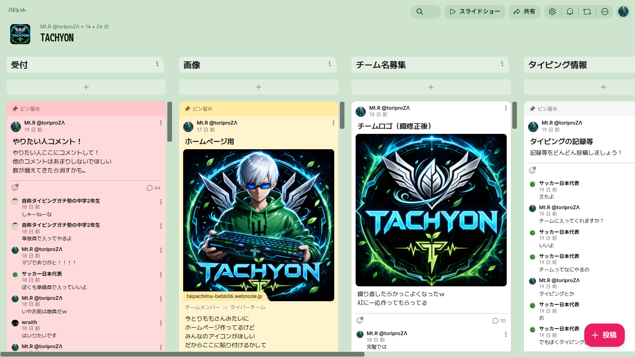This screenshot has height=357, width=635.
Task: Add a post to the 画像 column
Action: pos(258,87)
